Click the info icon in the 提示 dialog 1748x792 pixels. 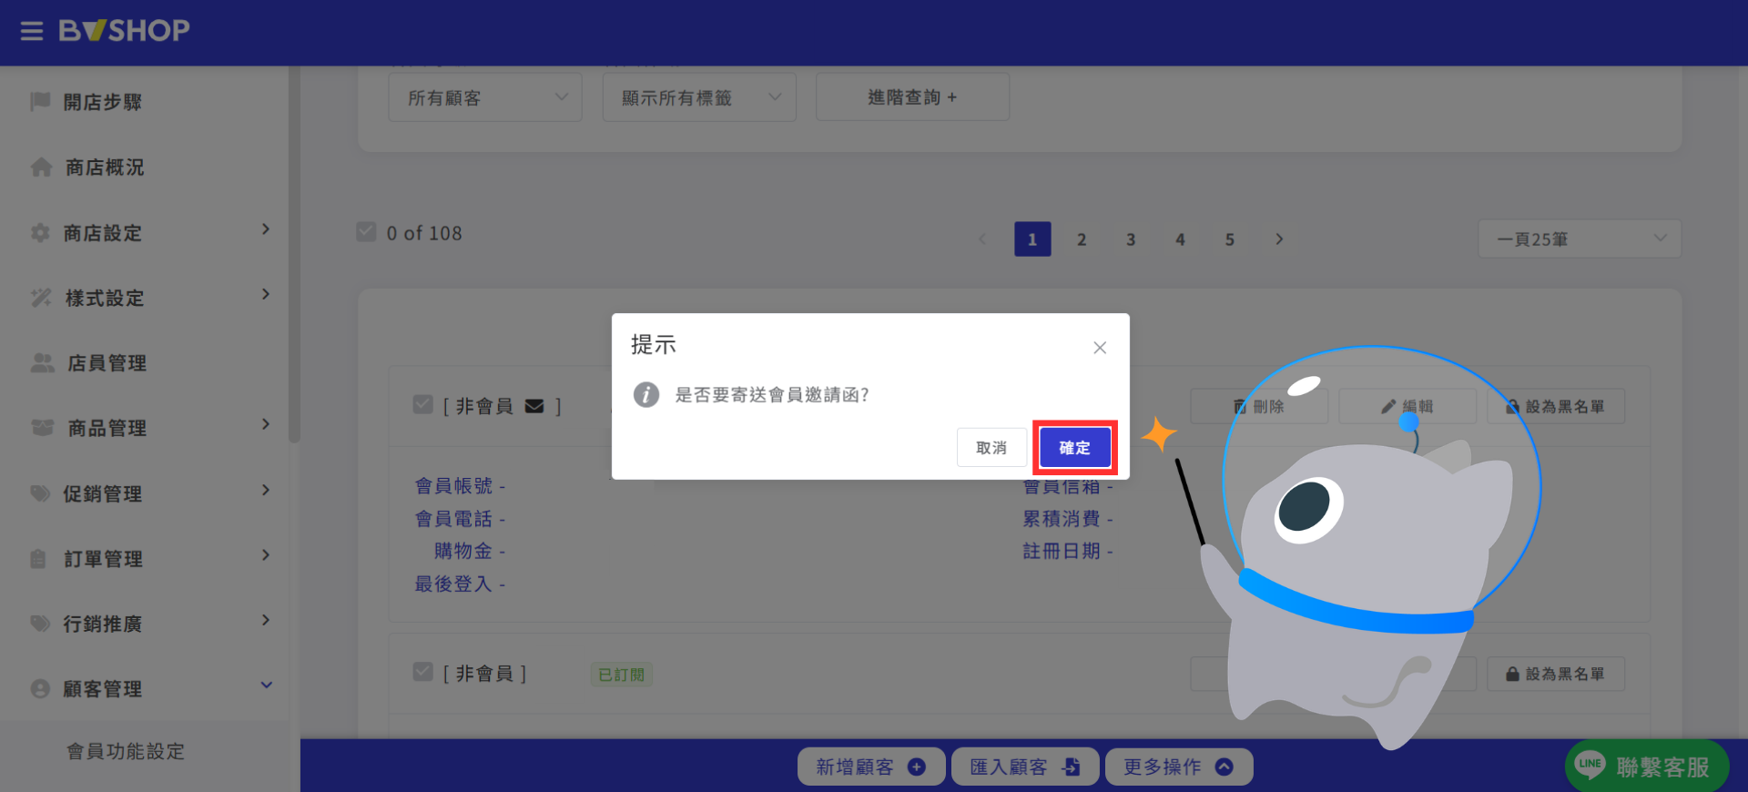[646, 395]
